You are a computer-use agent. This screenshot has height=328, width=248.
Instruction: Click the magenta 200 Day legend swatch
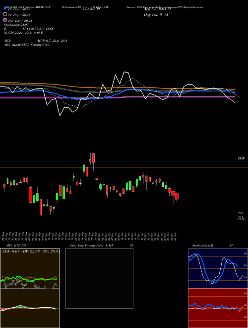tap(5, 20)
